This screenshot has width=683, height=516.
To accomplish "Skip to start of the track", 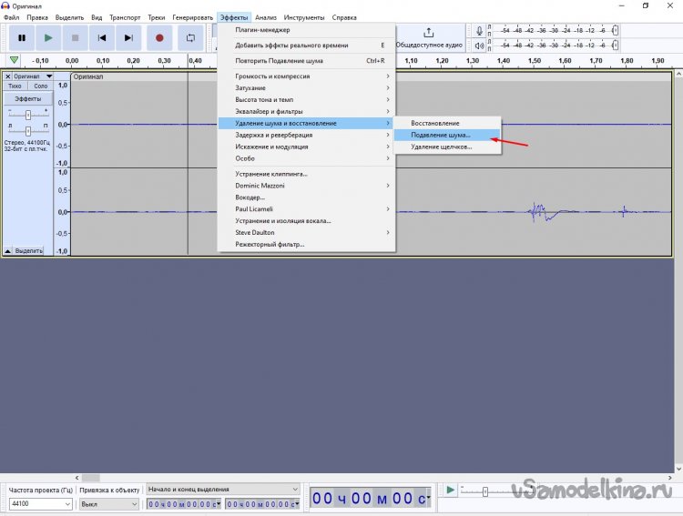I will (x=102, y=37).
